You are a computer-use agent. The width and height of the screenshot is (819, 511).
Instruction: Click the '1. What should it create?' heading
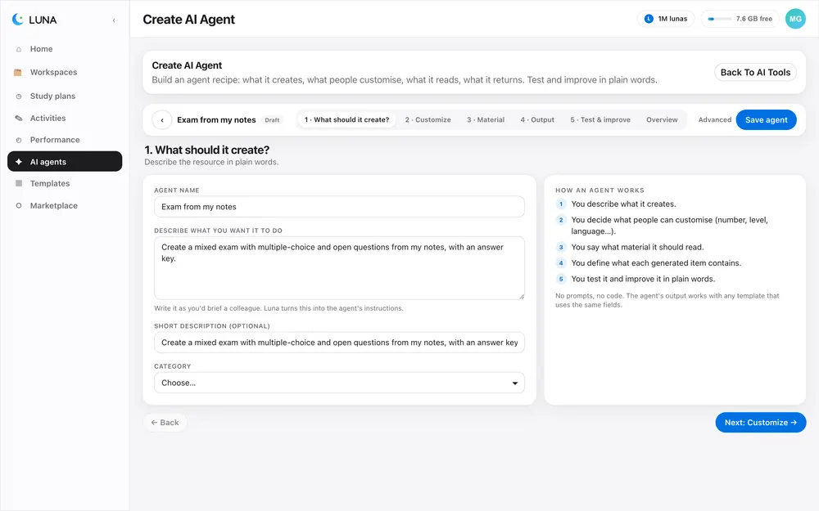(207, 150)
